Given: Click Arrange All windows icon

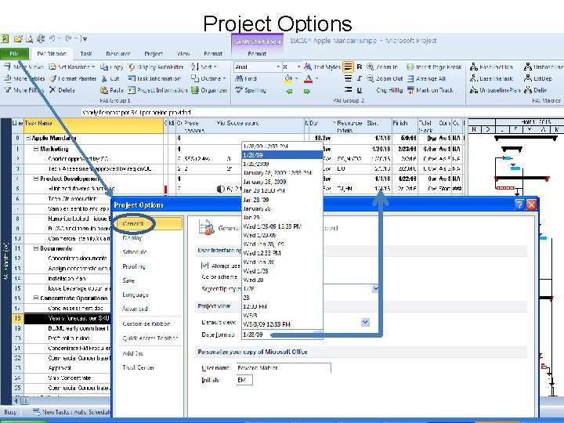Looking at the screenshot, I should (410, 78).
